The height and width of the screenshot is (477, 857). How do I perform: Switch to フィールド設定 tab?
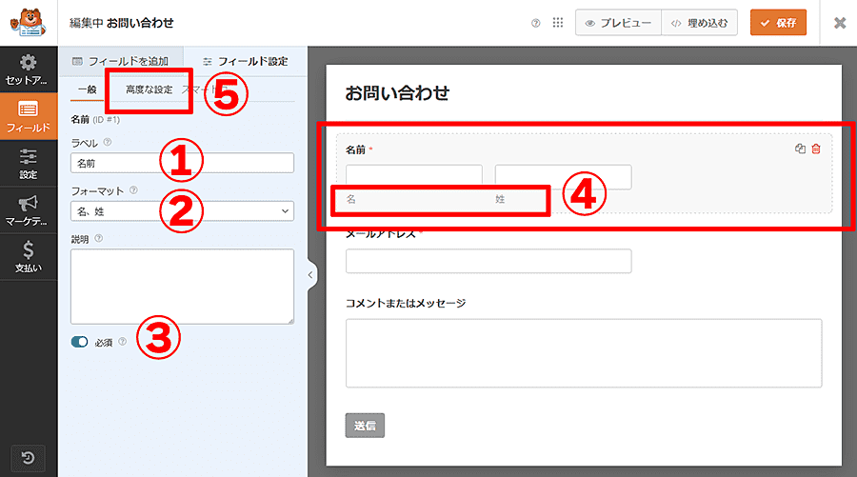click(246, 61)
